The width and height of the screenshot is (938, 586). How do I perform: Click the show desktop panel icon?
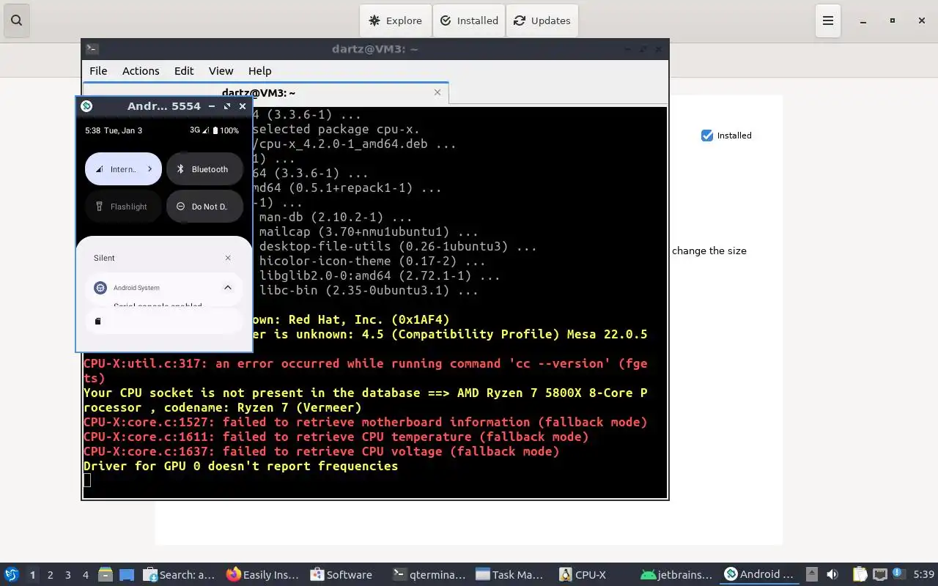[127, 574]
